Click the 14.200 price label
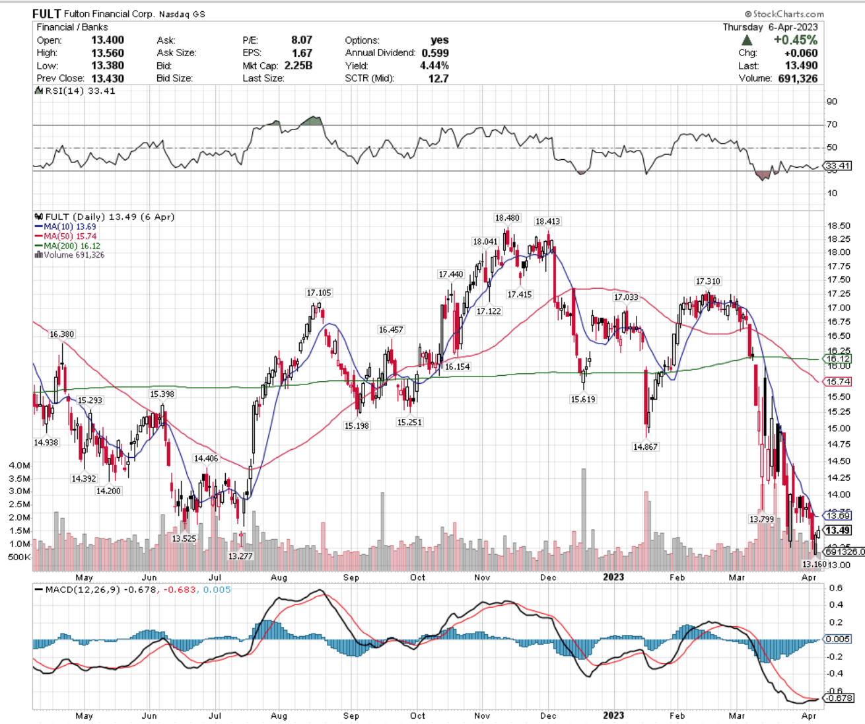The width and height of the screenshot is (865, 724). pos(108,491)
